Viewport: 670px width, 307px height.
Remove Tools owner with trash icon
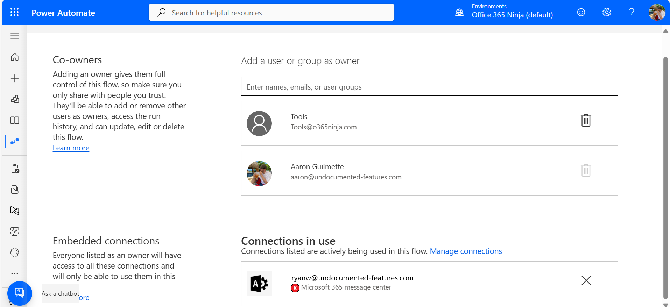pos(586,121)
